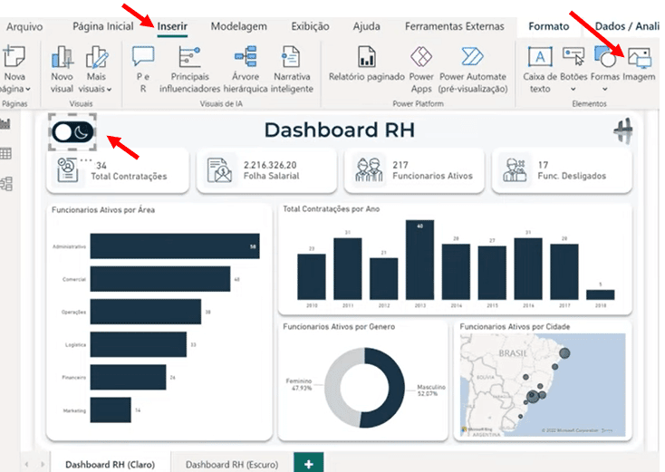665x472 pixels.
Task: Click the logo beside Dashboard RH title
Action: [x=623, y=130]
